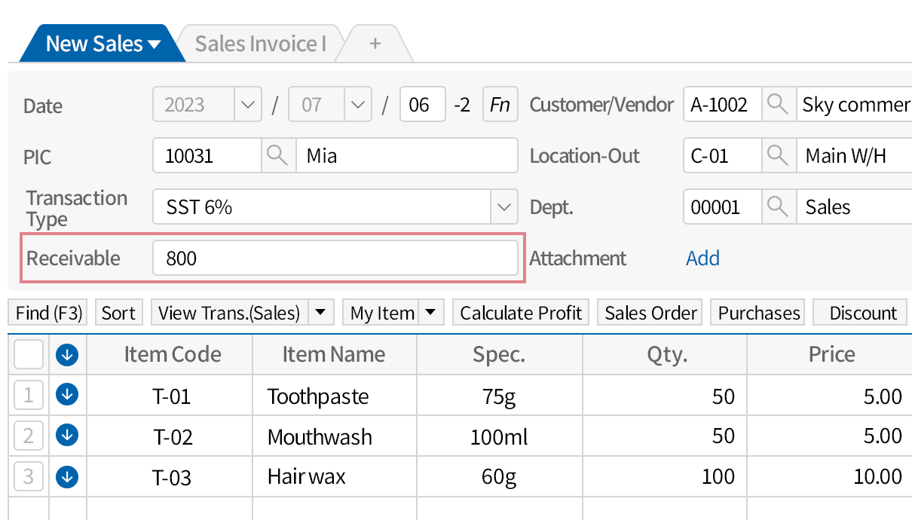Screen dimensions: 912x520
Task: Click the blue arrow icon on the Mouthwash row
Action: 66,435
